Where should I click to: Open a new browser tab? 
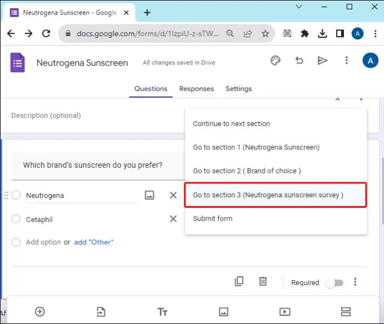tap(147, 12)
